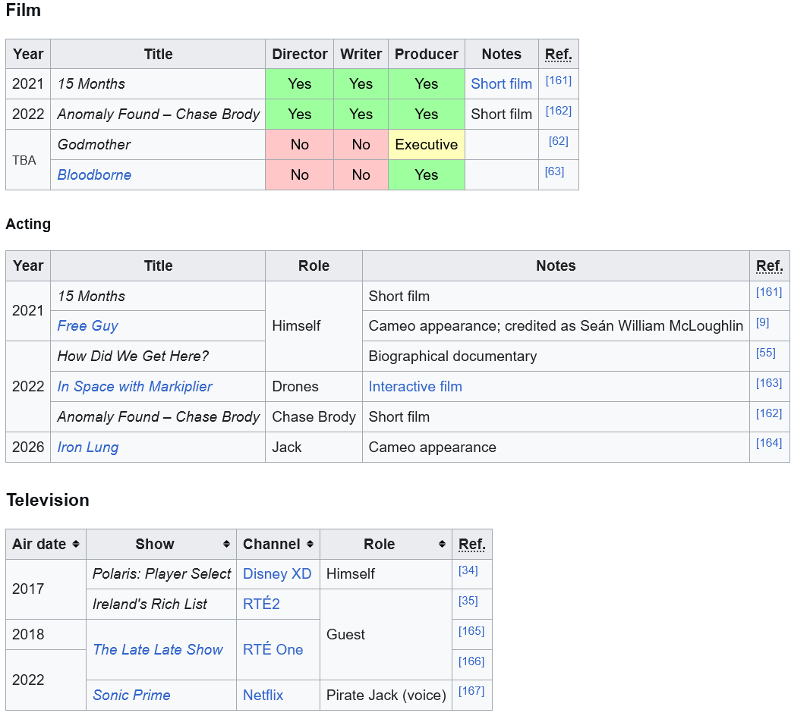Click the Ref. header in Acting table
This screenshot has width=791, height=716.
769,266
